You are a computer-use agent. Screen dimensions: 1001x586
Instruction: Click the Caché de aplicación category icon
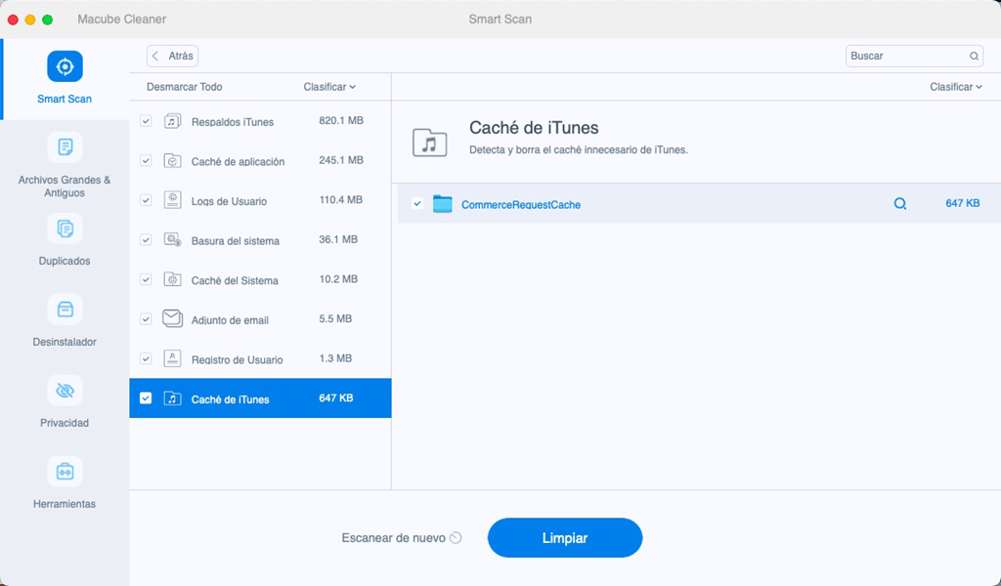(172, 160)
